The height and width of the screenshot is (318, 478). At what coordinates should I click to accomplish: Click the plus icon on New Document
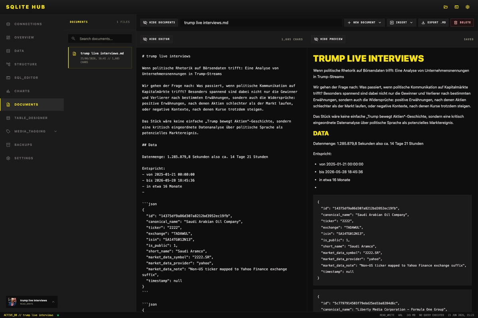(349, 23)
